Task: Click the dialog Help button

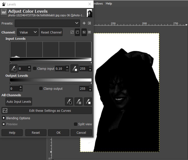Action: (12, 133)
